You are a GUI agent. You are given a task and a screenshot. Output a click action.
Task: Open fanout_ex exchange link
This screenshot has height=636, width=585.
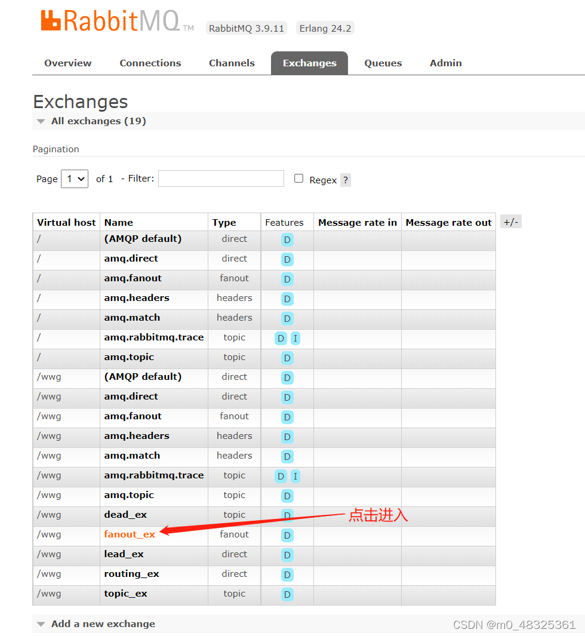130,534
